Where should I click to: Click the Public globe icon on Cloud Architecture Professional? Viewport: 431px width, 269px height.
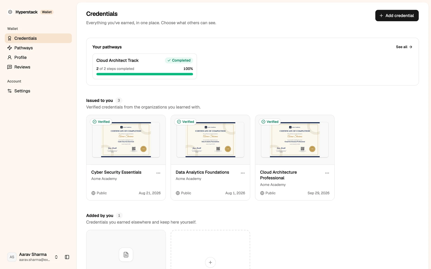coord(262,193)
